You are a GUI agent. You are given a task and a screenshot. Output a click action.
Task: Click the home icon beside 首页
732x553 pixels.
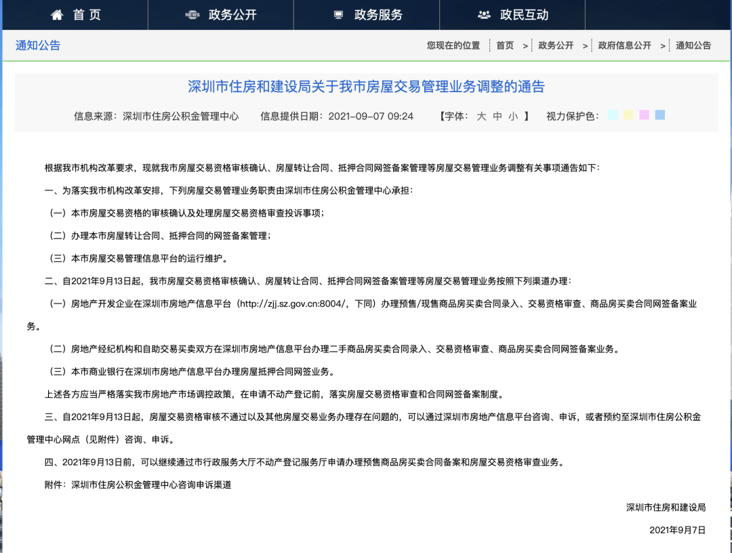[x=57, y=15]
